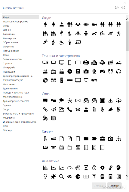The image size is (129, 192).
Task: Select the puzzle piece icon
Action: [54, 177]
